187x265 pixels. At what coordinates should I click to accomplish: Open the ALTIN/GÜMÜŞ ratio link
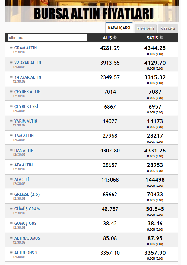[27, 238]
